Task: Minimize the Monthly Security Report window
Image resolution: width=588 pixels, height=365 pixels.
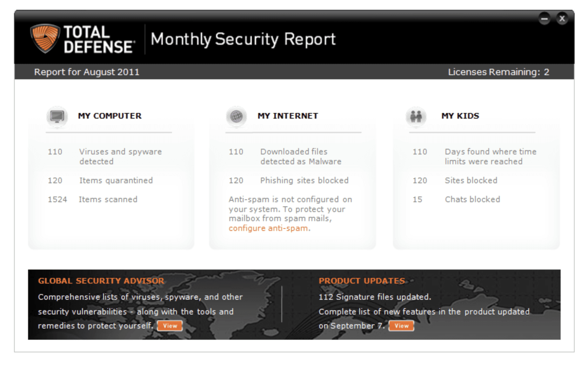Action: pos(544,18)
